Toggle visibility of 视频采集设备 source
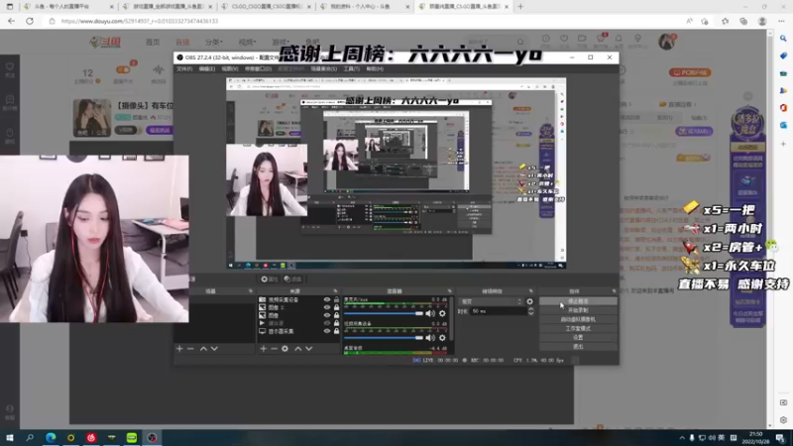This screenshot has height=446, width=793. coord(327,300)
